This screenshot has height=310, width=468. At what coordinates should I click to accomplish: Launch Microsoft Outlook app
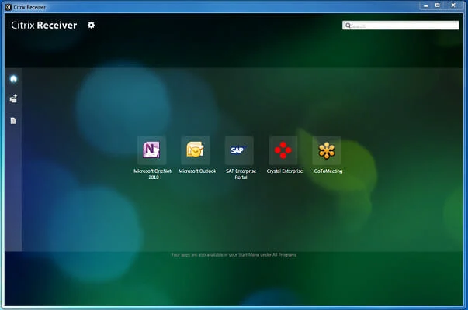click(x=196, y=150)
